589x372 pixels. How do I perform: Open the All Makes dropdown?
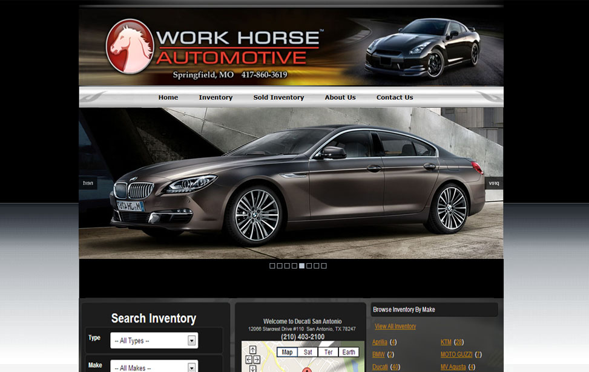pyautogui.click(x=154, y=367)
